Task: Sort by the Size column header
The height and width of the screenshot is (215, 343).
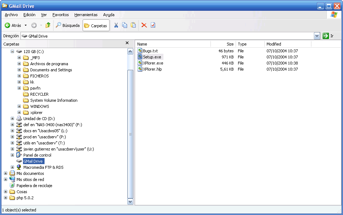Action: 223,44
